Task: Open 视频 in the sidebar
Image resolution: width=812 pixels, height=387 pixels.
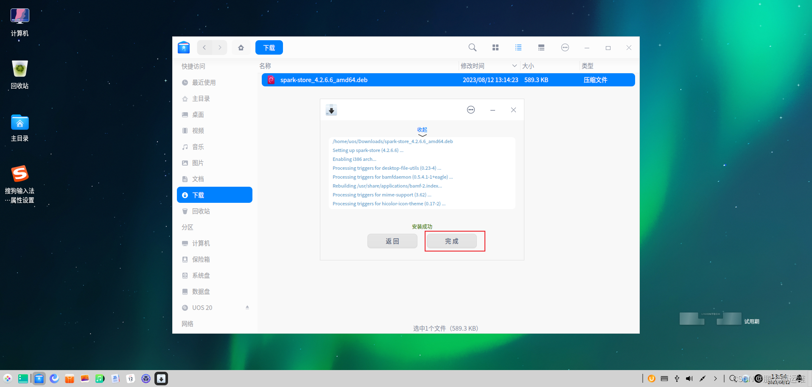Action: pyautogui.click(x=215, y=131)
